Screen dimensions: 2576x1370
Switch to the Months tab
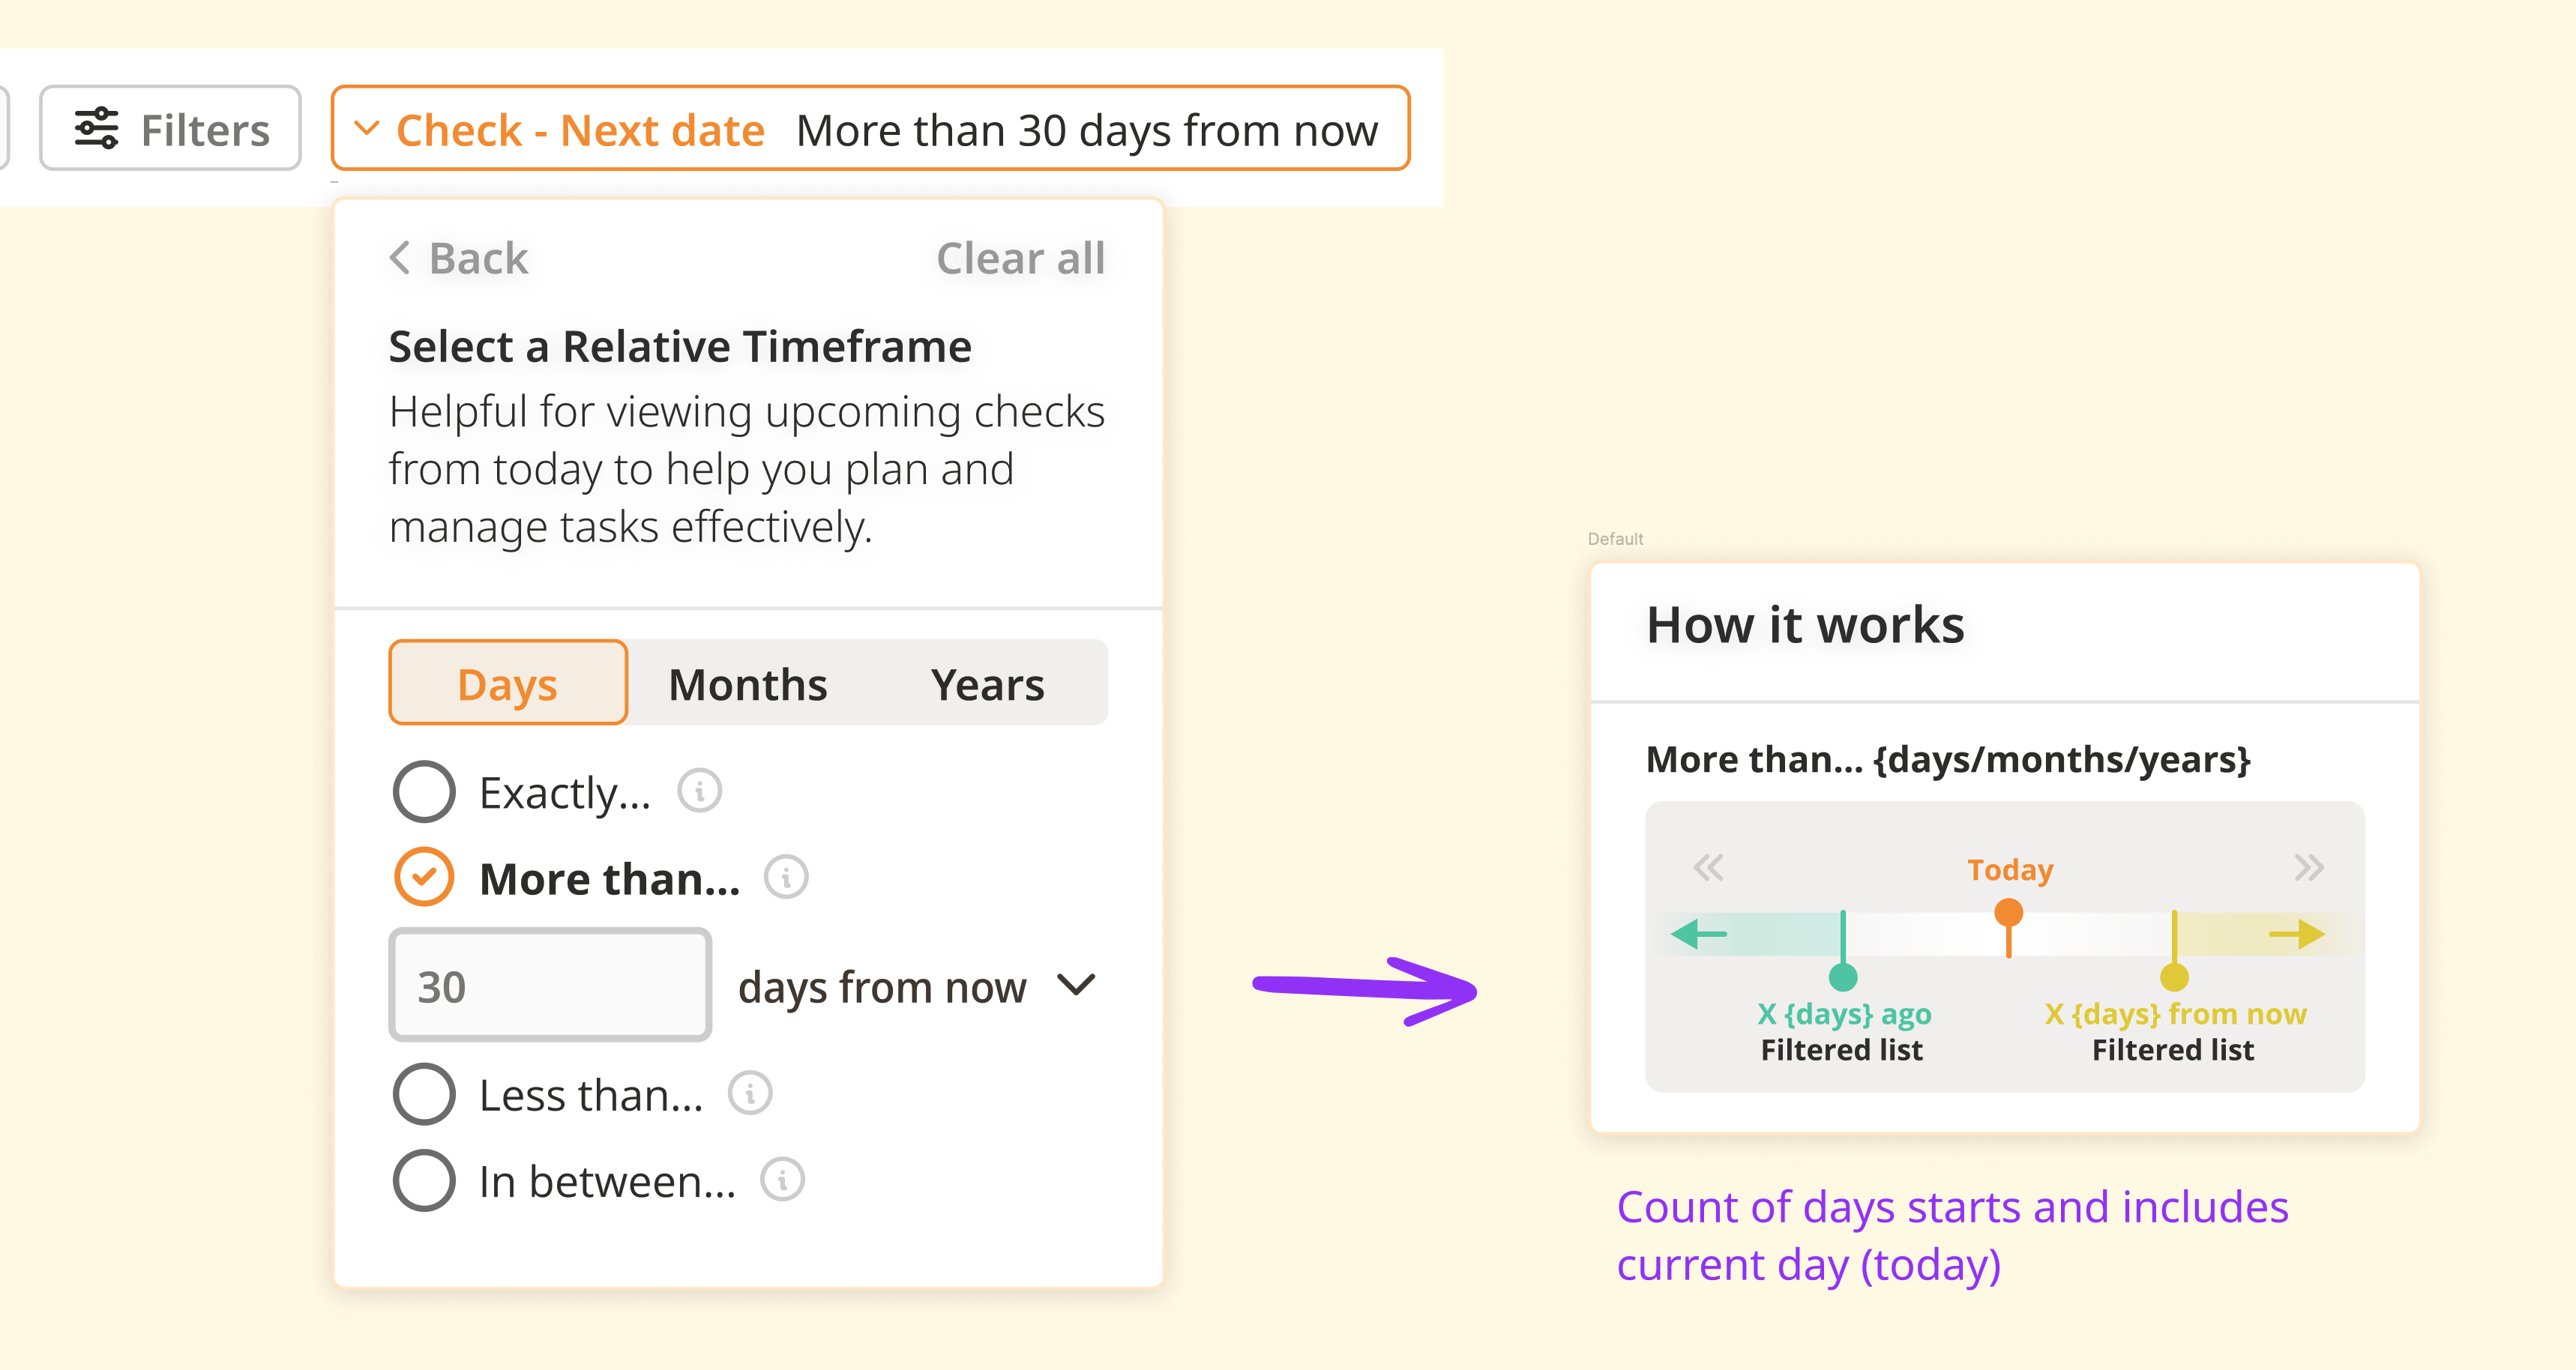coord(748,685)
